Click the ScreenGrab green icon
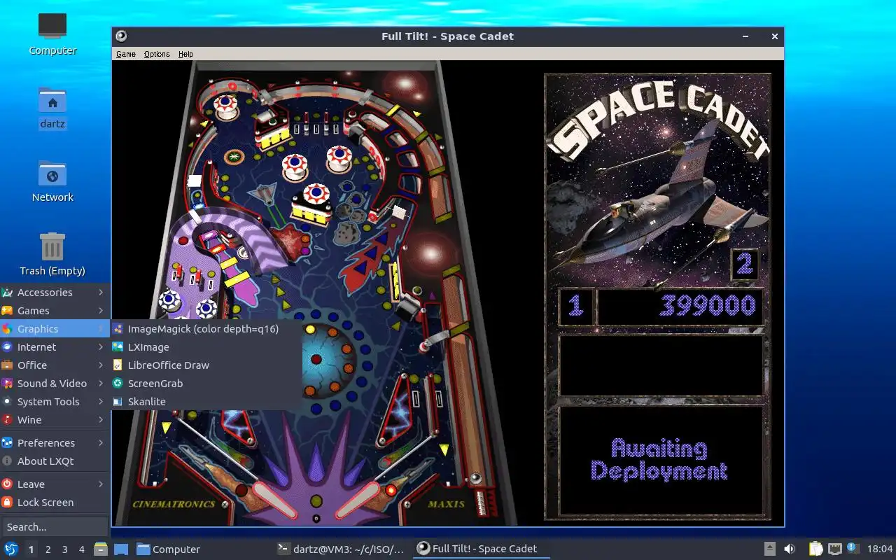This screenshot has height=560, width=896. [118, 384]
